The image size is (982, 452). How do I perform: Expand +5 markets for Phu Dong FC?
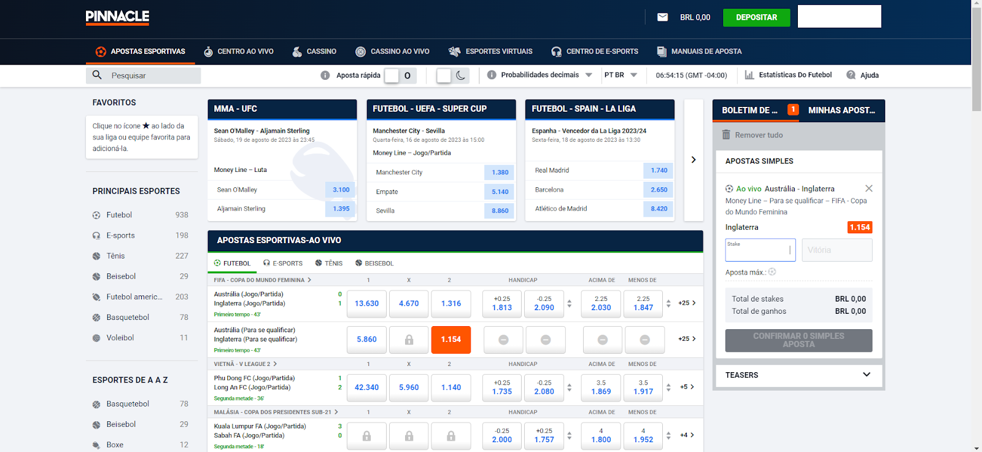pos(687,387)
